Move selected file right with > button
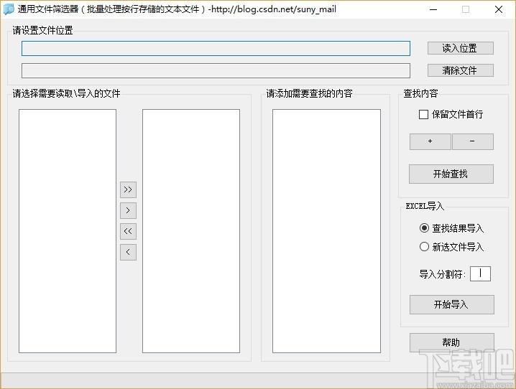516x389 pixels. coord(128,210)
